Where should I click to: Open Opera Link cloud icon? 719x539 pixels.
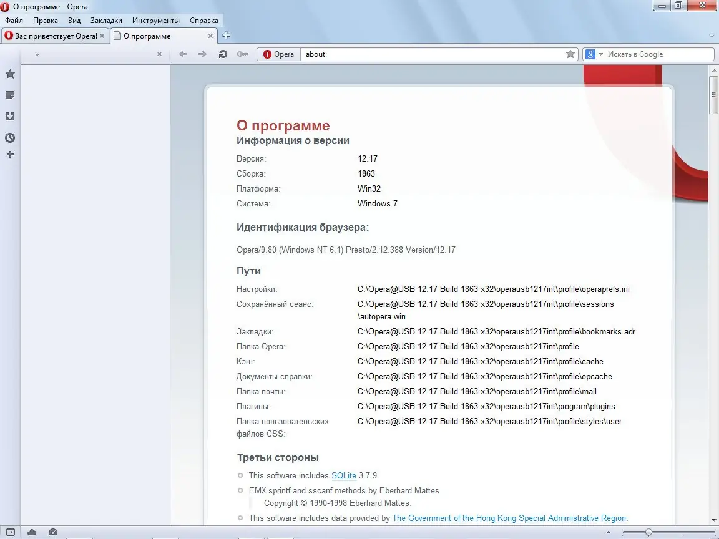[32, 532]
